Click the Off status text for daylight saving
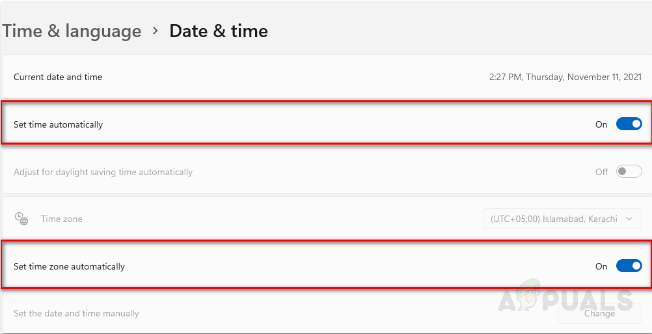652x334 pixels. (601, 172)
